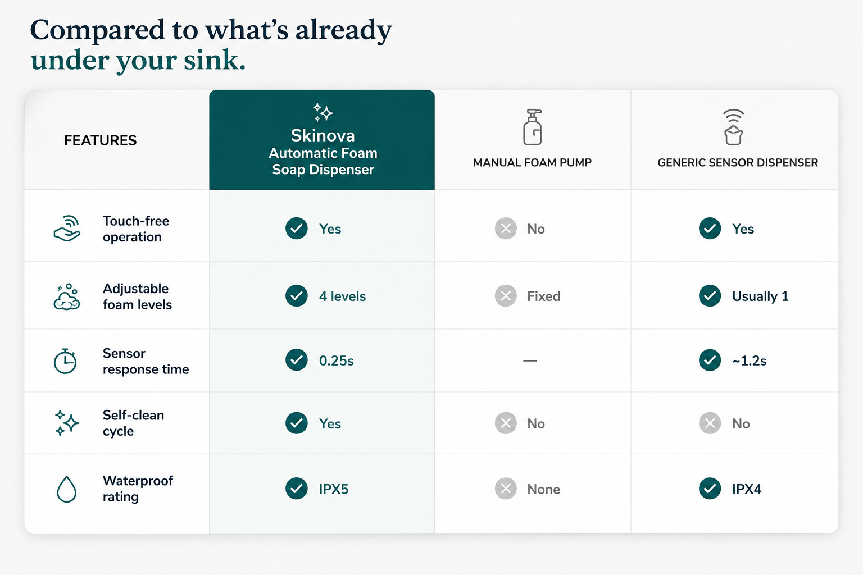Click the checkmark beside IPX5
Screen dimensions: 863x575
pos(297,489)
